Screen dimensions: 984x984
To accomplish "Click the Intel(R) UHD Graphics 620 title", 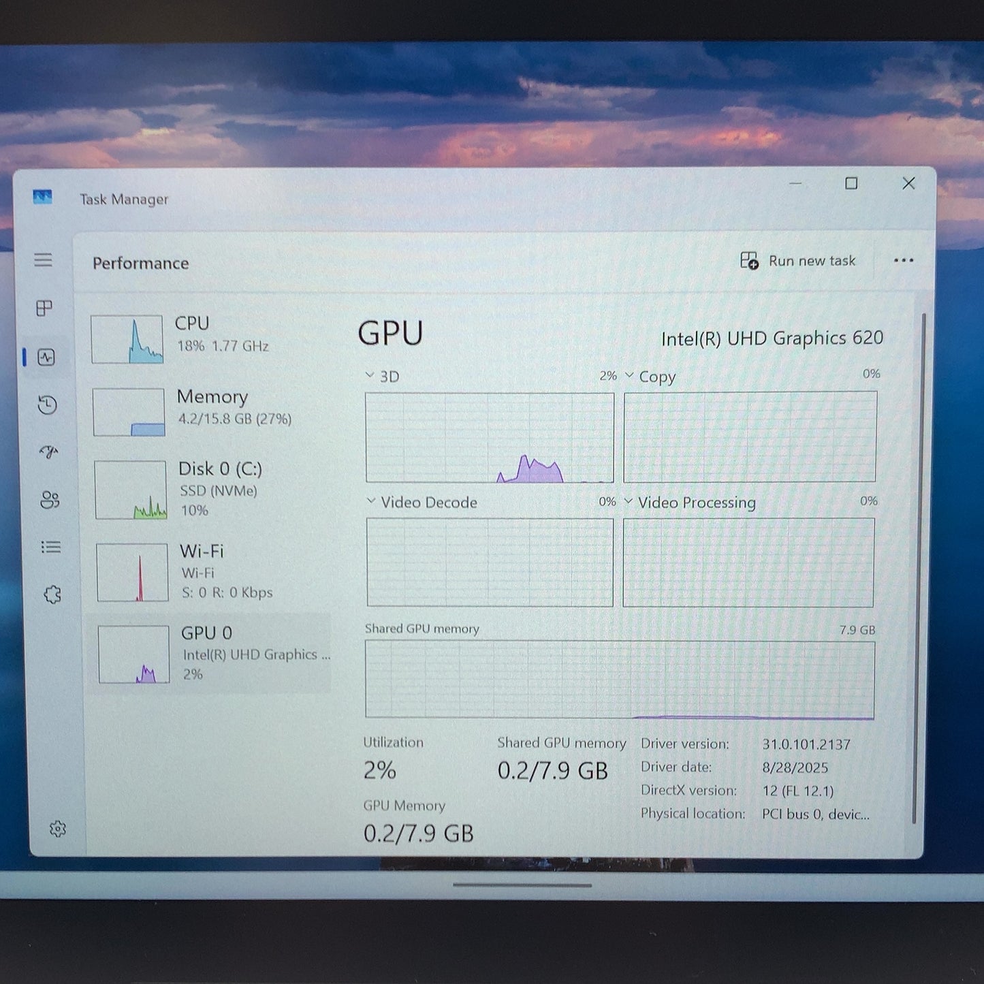I will (x=772, y=338).
